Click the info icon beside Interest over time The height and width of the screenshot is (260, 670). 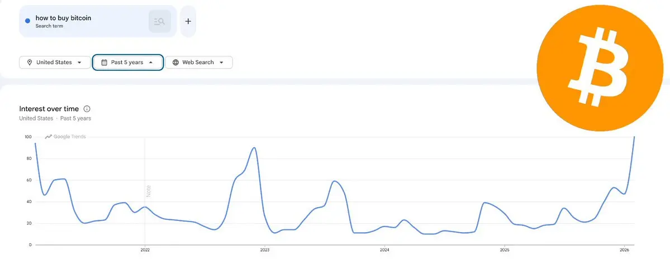pyautogui.click(x=87, y=109)
